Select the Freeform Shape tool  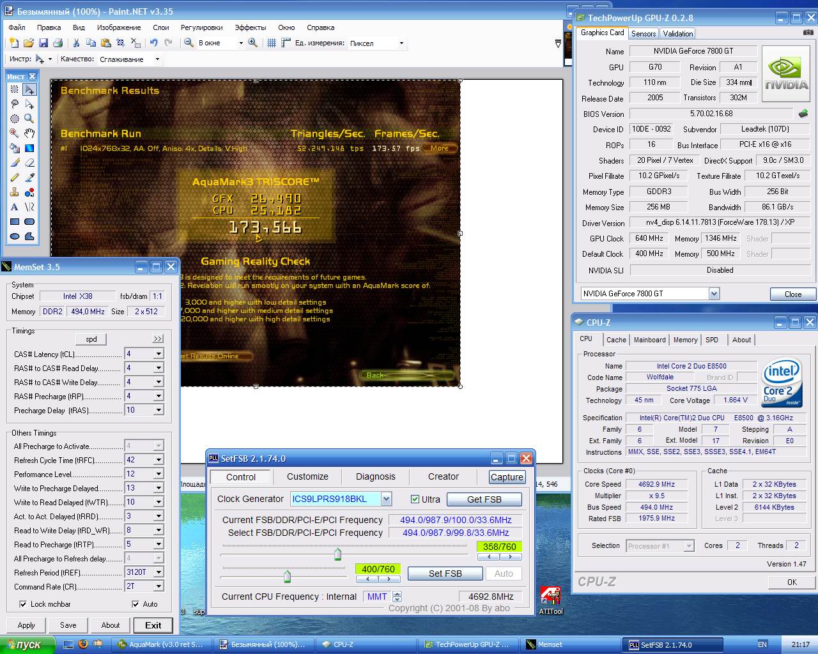(x=29, y=236)
